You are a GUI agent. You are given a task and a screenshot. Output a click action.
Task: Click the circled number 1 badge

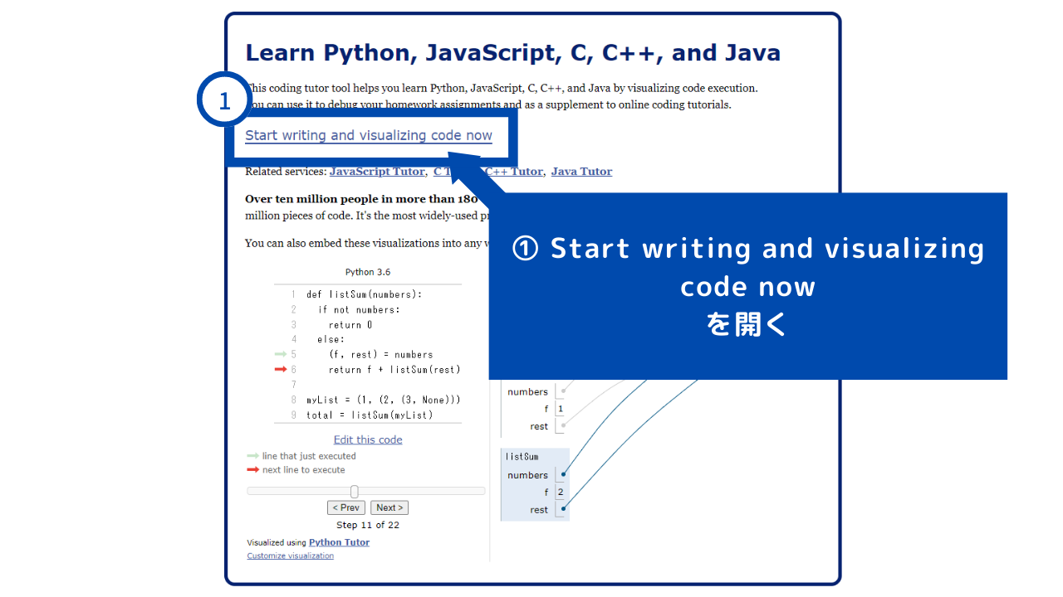(224, 102)
